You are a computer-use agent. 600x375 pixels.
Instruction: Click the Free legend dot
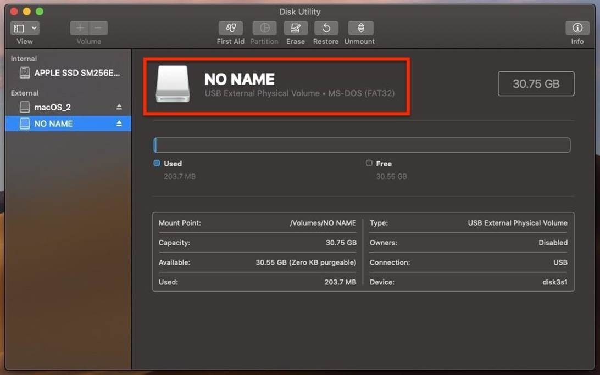(x=369, y=163)
